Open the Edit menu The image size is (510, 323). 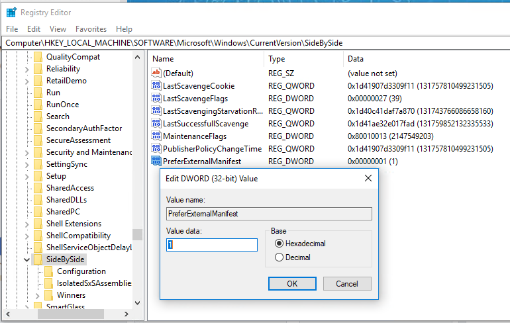34,29
